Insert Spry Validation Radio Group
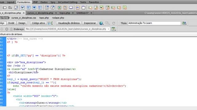The image size is (197, 110). pyautogui.click(x=125, y=8)
